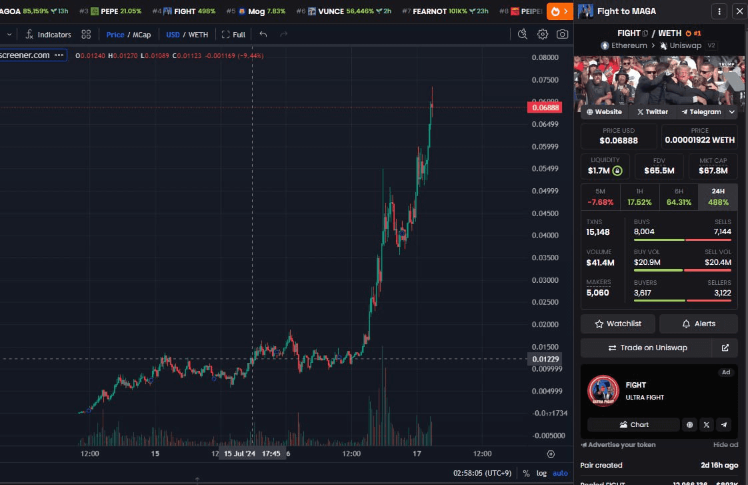Image resolution: width=748 pixels, height=485 pixels.
Task: Open #7 FEARNOT in the trending bar
Action: pyautogui.click(x=445, y=11)
